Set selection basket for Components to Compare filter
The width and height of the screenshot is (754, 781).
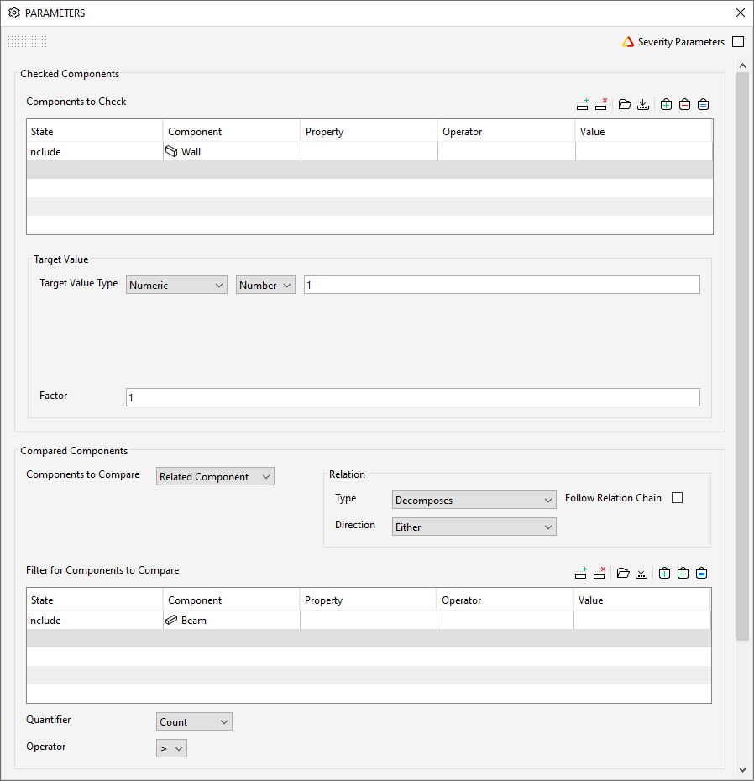(x=702, y=574)
